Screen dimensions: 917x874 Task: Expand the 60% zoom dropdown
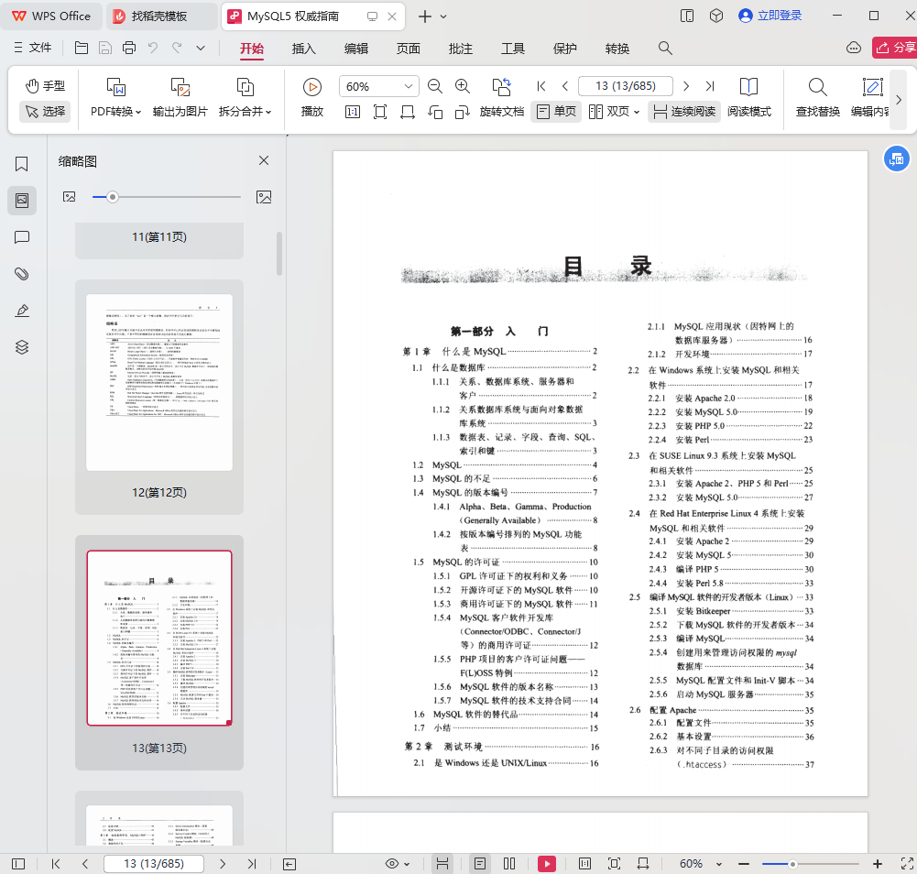(x=408, y=86)
